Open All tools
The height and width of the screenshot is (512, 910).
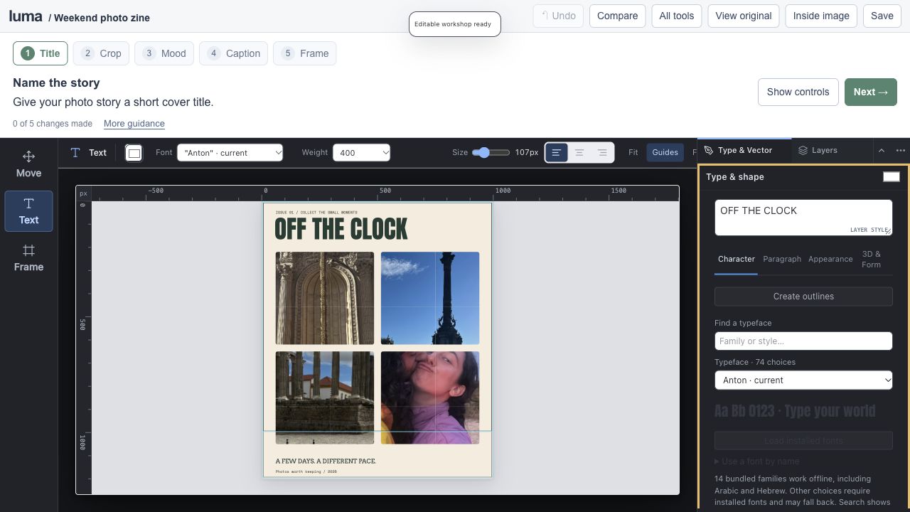pos(677,16)
